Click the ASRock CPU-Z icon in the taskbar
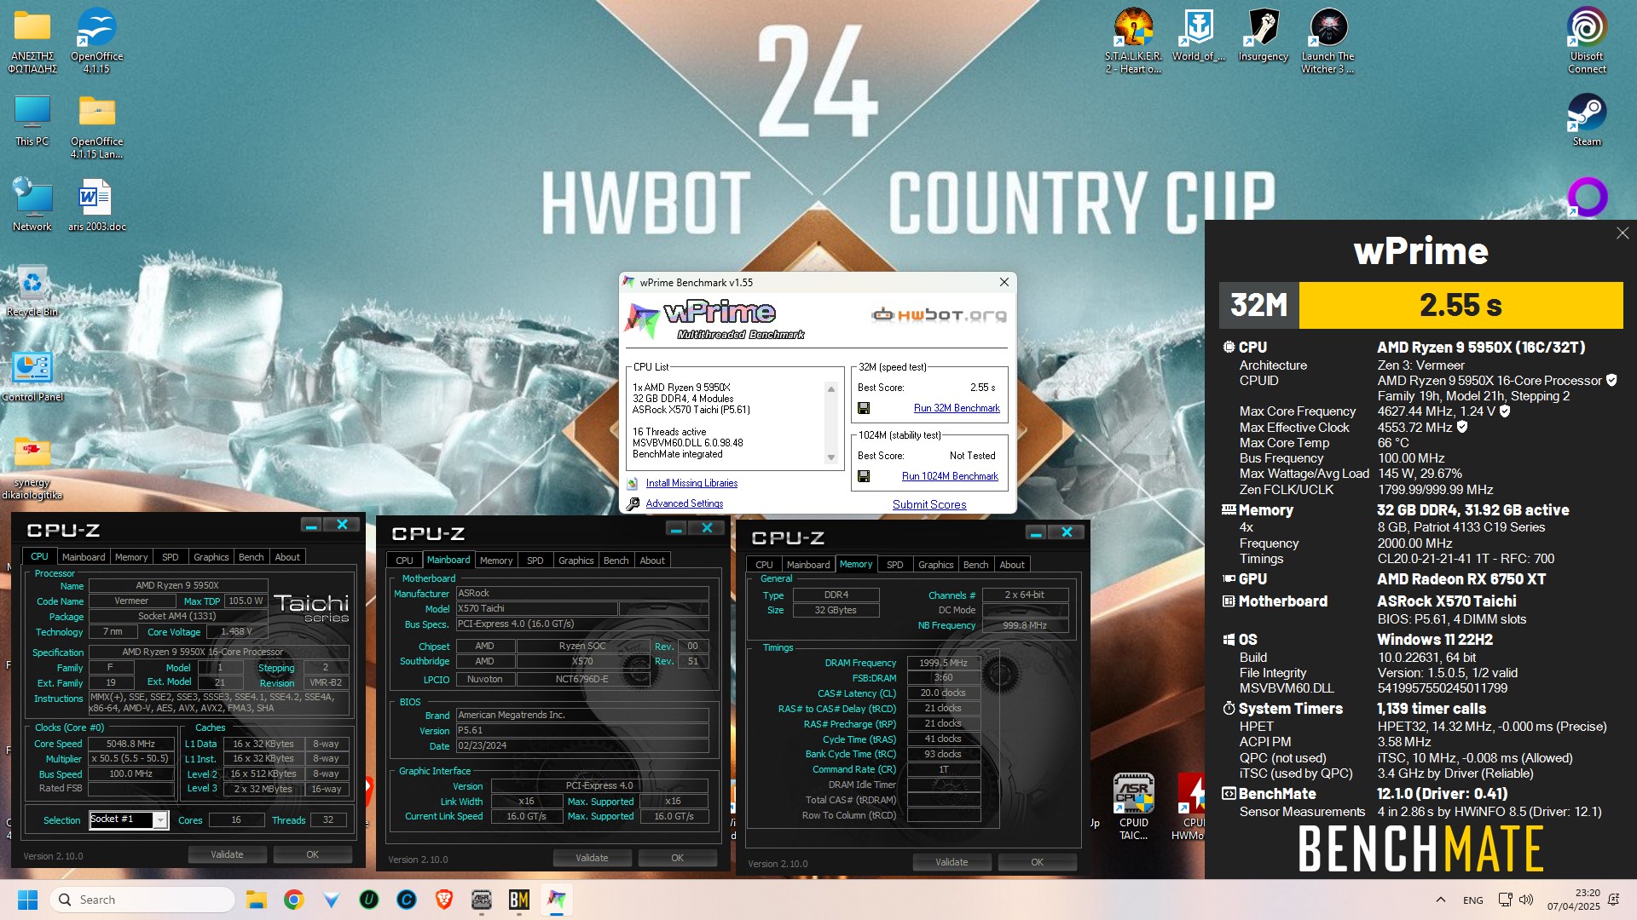The width and height of the screenshot is (1637, 920). [482, 900]
